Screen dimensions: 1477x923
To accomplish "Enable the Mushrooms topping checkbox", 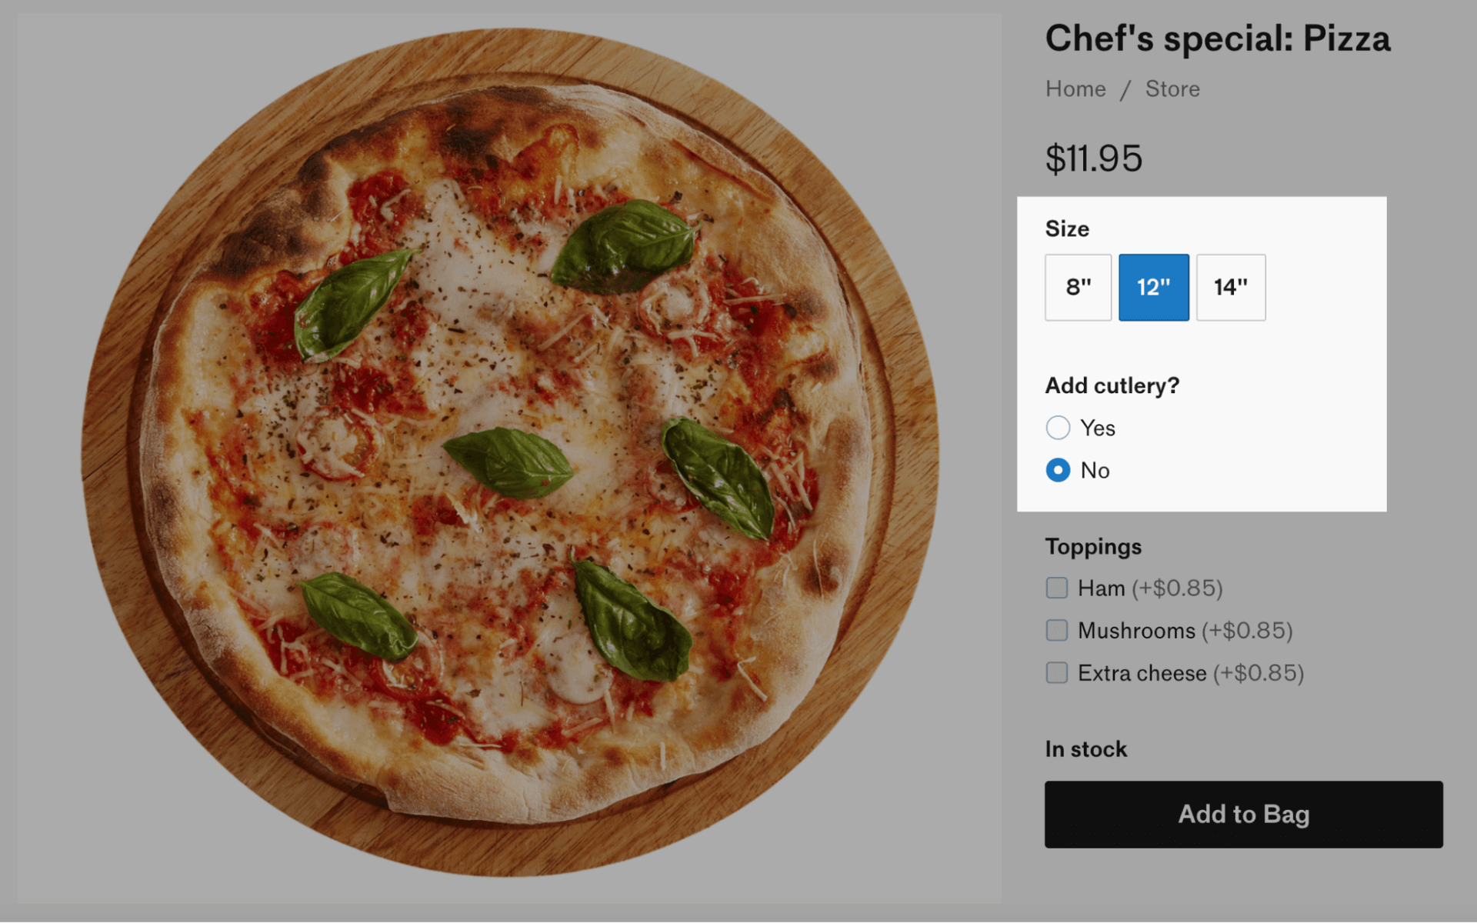I will (1057, 631).
